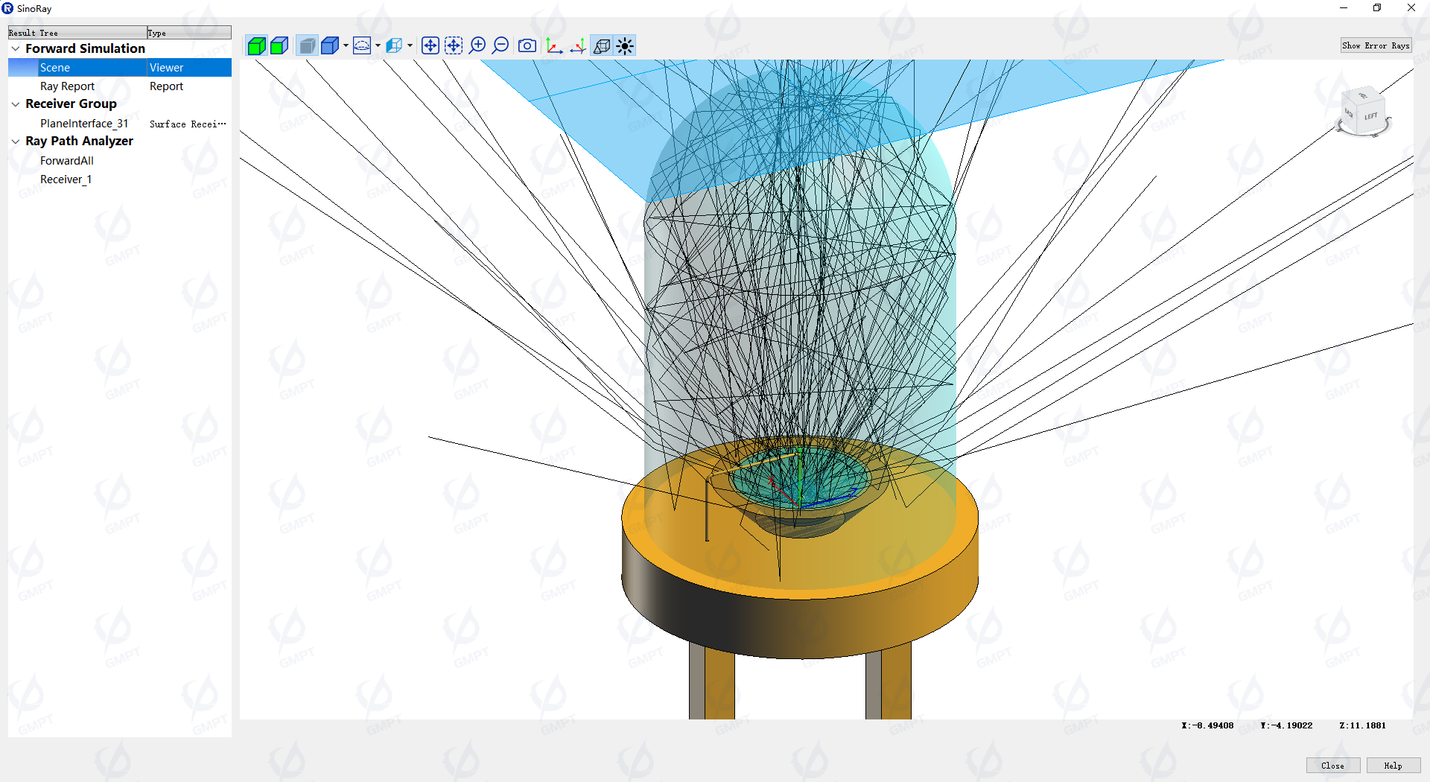Click the view orientation cube LEFT face
The width and height of the screenshot is (1430, 782).
[x=1370, y=117]
